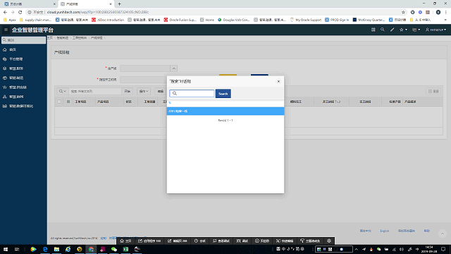The width and height of the screenshot is (451, 254).
Task: Sort by the 开工时间 column header
Action: click(x=331, y=102)
